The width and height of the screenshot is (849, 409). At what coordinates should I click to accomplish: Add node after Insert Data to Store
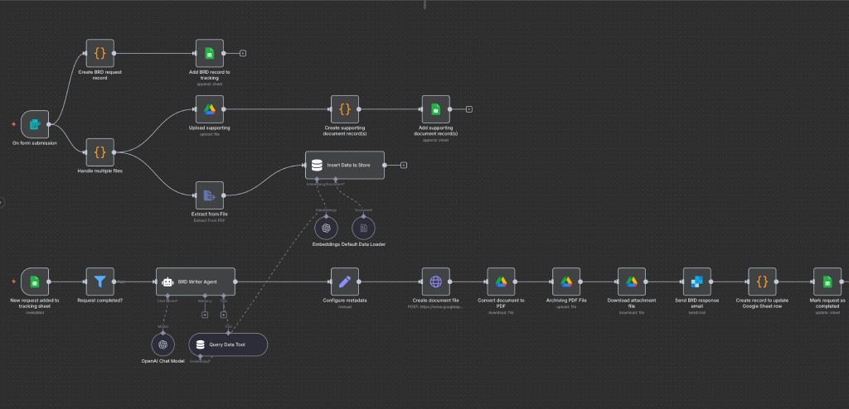[x=404, y=165]
